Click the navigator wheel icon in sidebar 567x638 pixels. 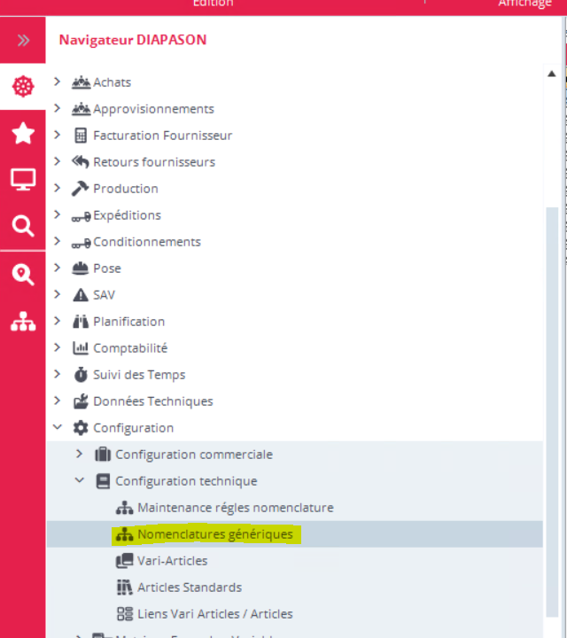[x=23, y=86]
